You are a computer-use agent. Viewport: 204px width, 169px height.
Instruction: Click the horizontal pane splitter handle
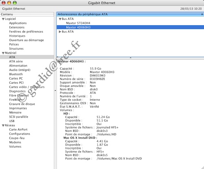point(131,58)
